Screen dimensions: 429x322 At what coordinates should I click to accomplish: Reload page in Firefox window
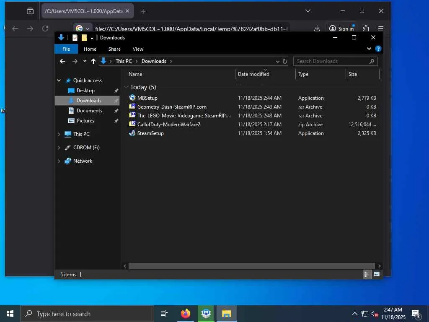[x=45, y=29]
